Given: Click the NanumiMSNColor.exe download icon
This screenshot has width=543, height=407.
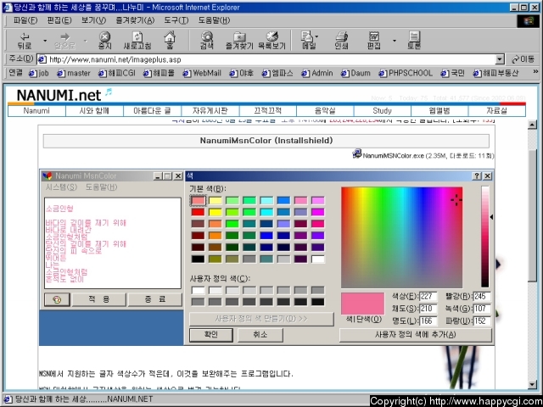Looking at the screenshot, I should coord(356,154).
